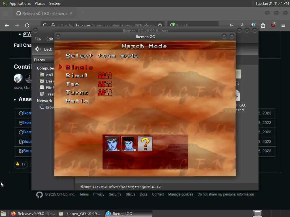Open File menu in file manager
Viewport: 290px width, 217px height.
pyautogui.click(x=38, y=39)
